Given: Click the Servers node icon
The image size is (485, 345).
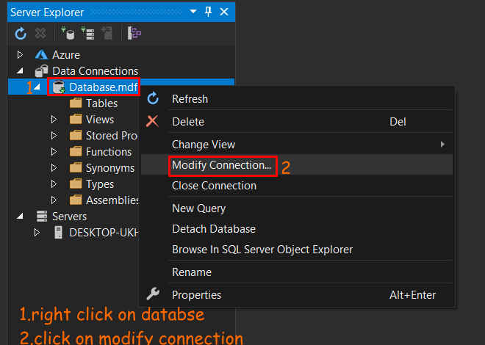Looking at the screenshot, I should (42, 217).
